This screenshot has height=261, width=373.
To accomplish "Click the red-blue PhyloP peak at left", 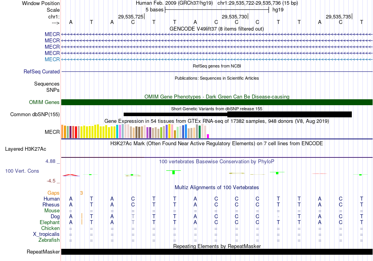I will pyautogui.click(x=71, y=175).
